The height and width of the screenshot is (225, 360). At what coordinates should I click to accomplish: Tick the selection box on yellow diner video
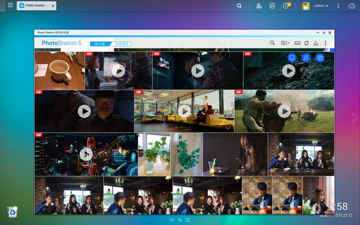(x=138, y=128)
